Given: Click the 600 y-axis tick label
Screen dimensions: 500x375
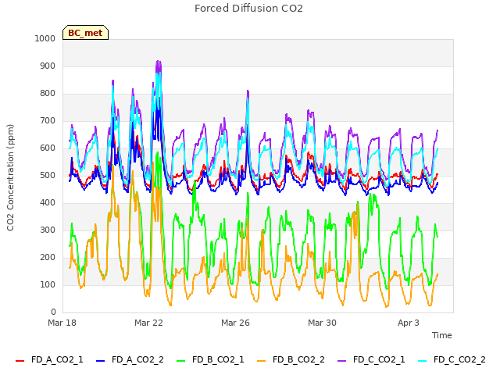Looking at the screenshot, I should pos(48,148).
